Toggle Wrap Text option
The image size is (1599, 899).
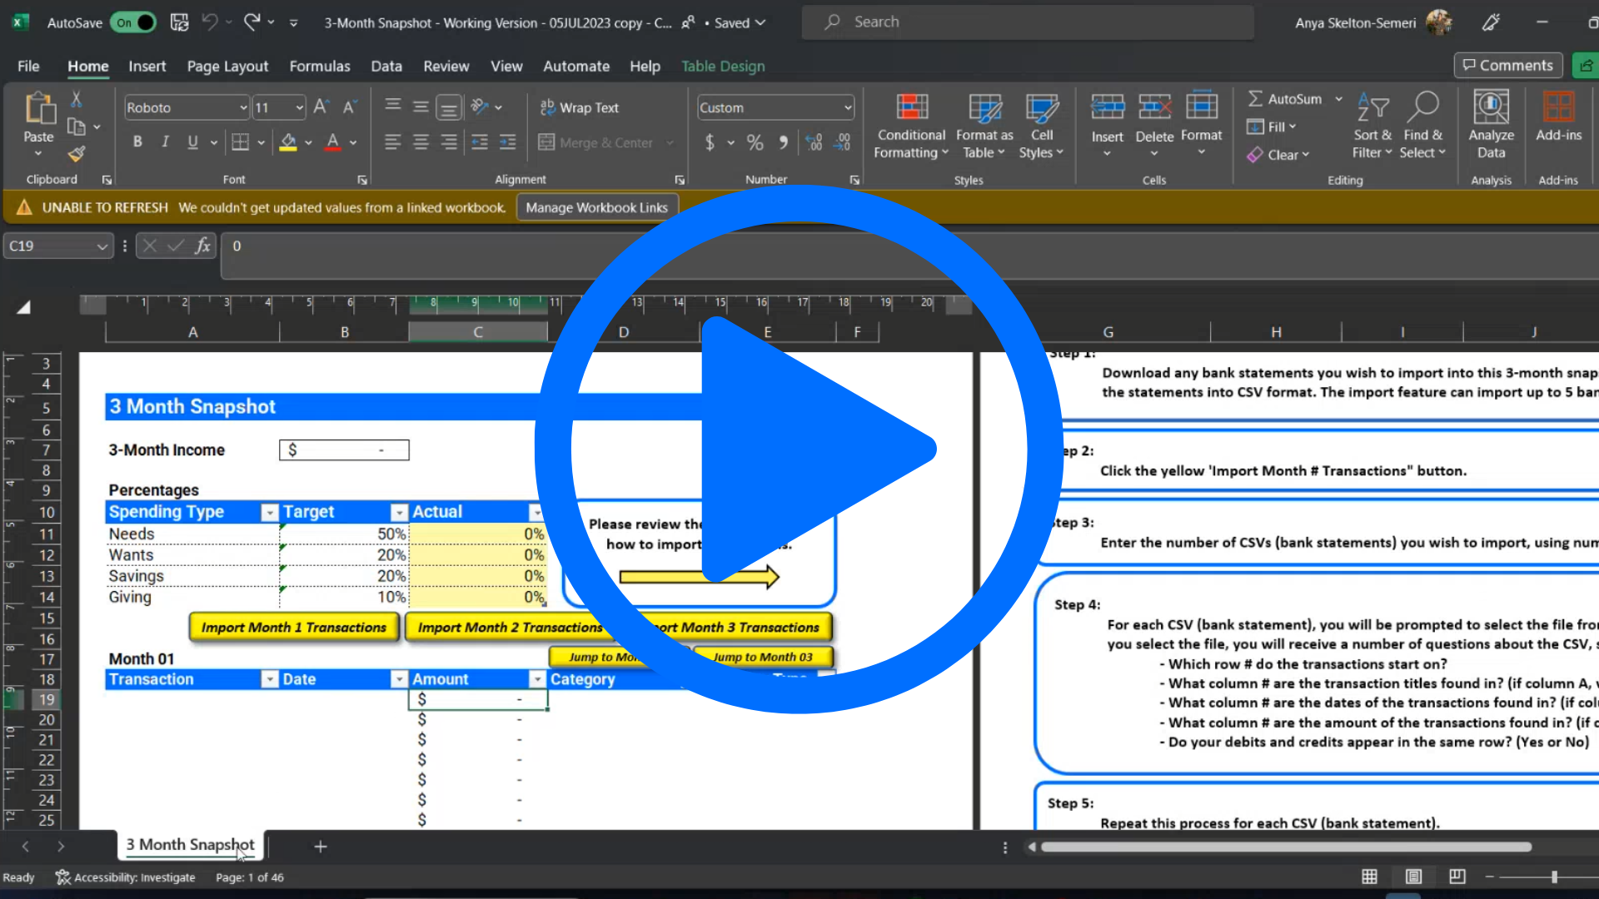pos(580,107)
